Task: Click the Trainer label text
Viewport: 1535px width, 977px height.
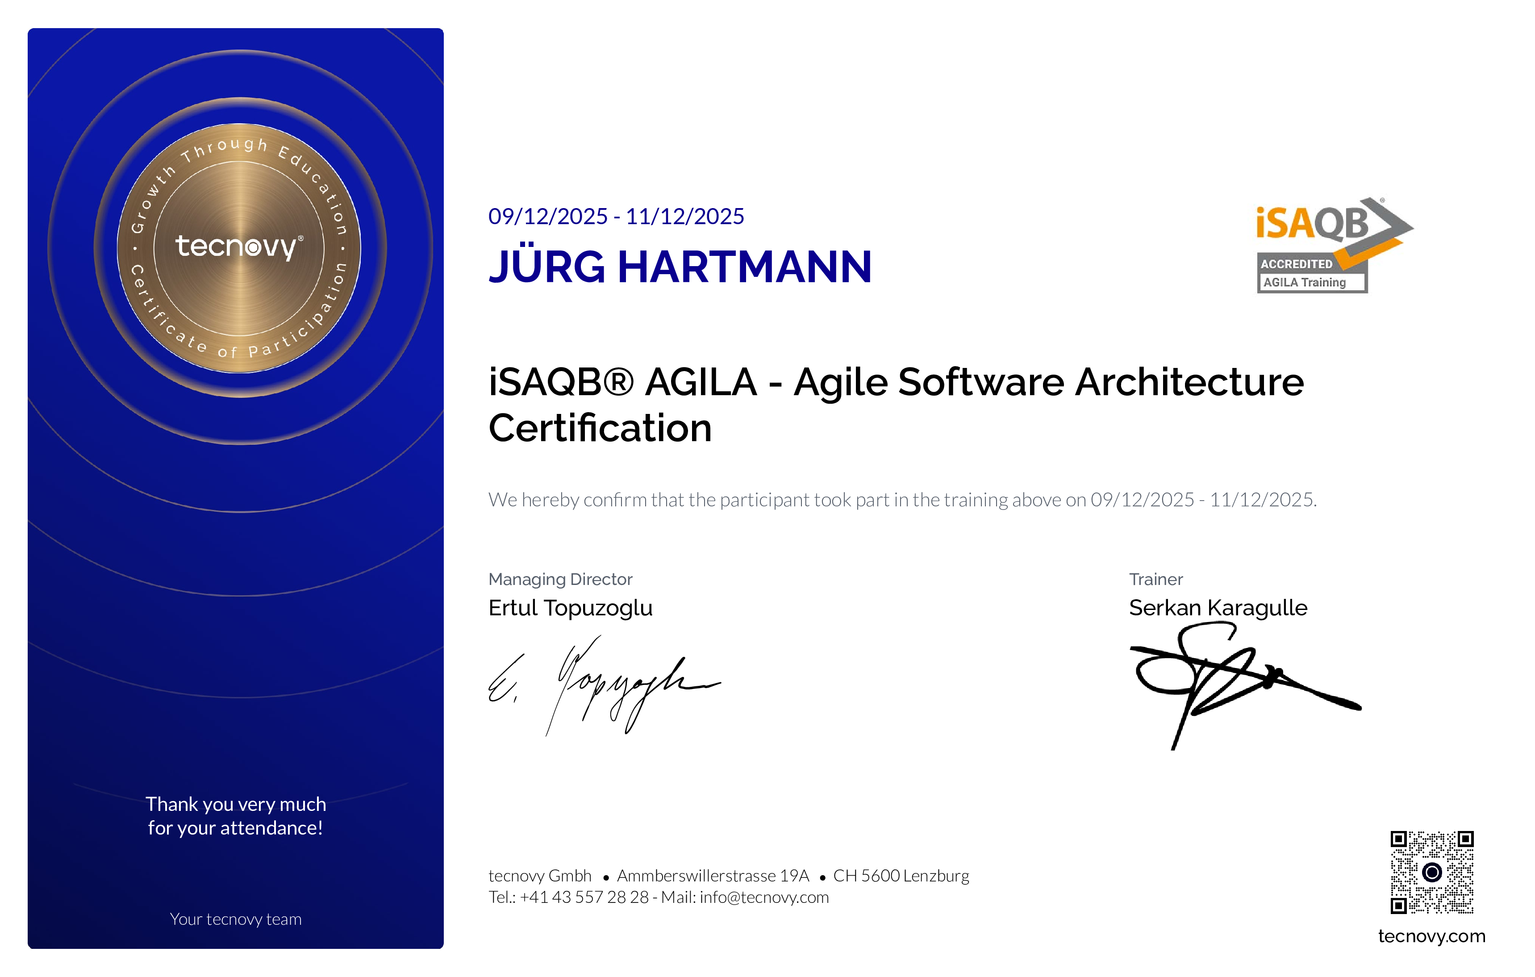Action: tap(1155, 579)
